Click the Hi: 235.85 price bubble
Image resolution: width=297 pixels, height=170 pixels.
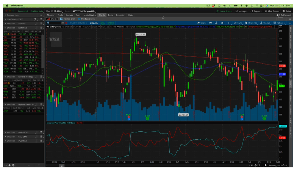pyautogui.click(x=141, y=34)
